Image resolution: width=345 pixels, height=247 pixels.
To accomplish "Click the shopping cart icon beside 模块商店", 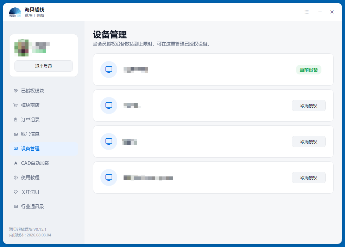I will [15, 105].
